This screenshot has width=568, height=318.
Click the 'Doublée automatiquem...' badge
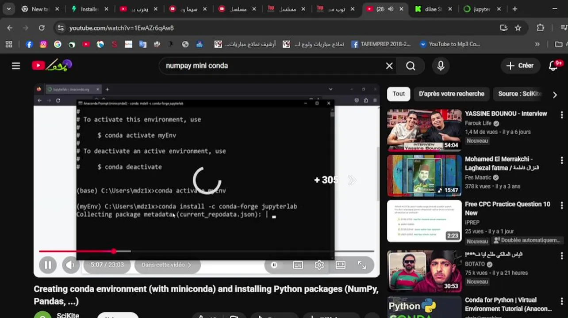(x=527, y=241)
